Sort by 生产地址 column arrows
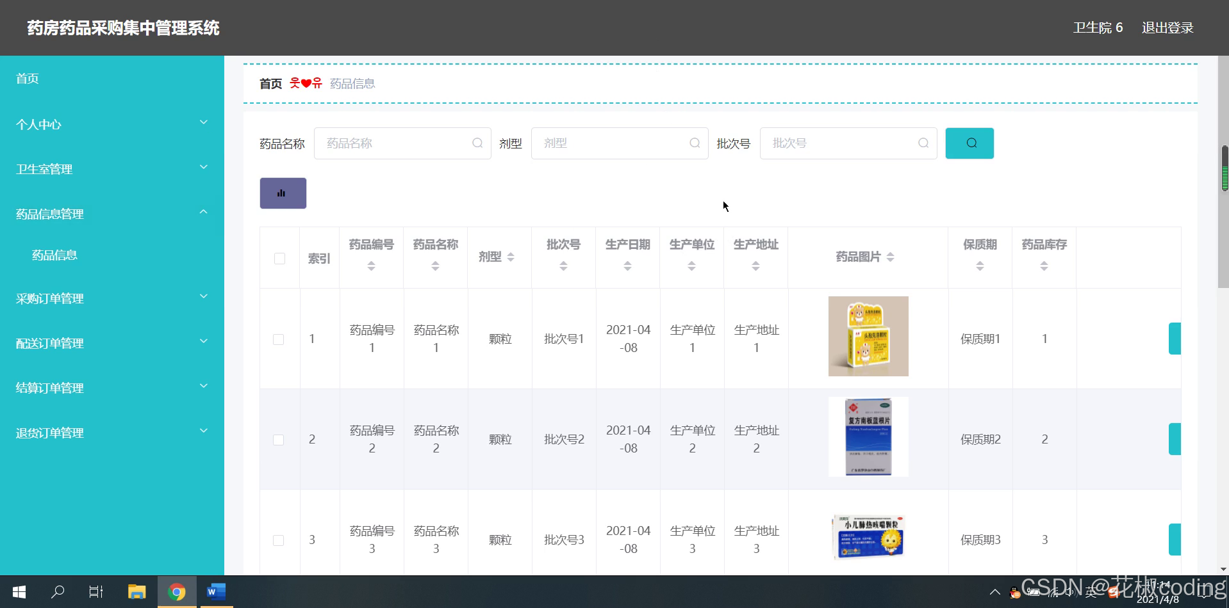Screen dimensions: 1229x608 755,266
